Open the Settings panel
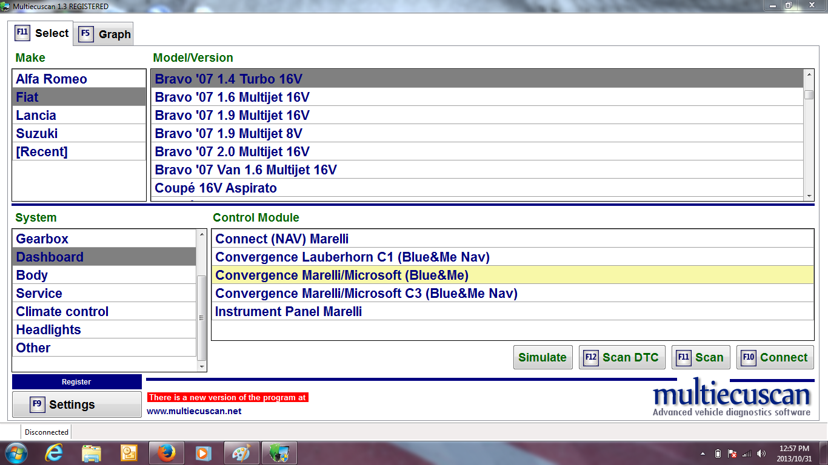The image size is (828, 465). coord(76,404)
